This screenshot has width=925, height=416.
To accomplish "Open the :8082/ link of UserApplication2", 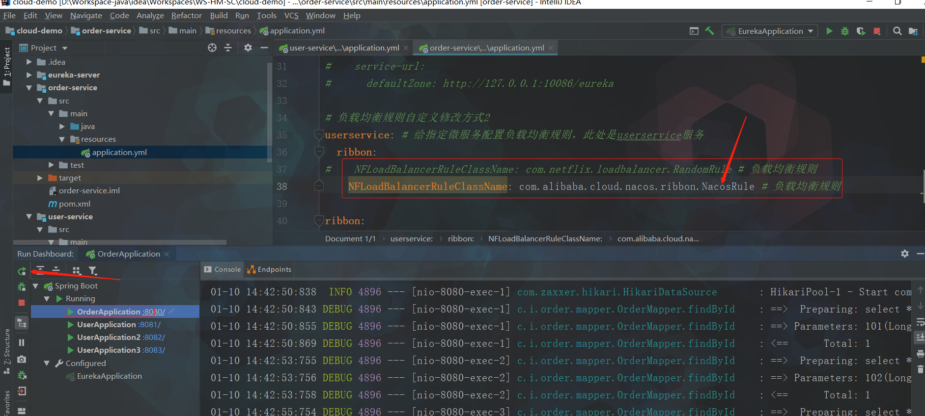I will click(154, 338).
